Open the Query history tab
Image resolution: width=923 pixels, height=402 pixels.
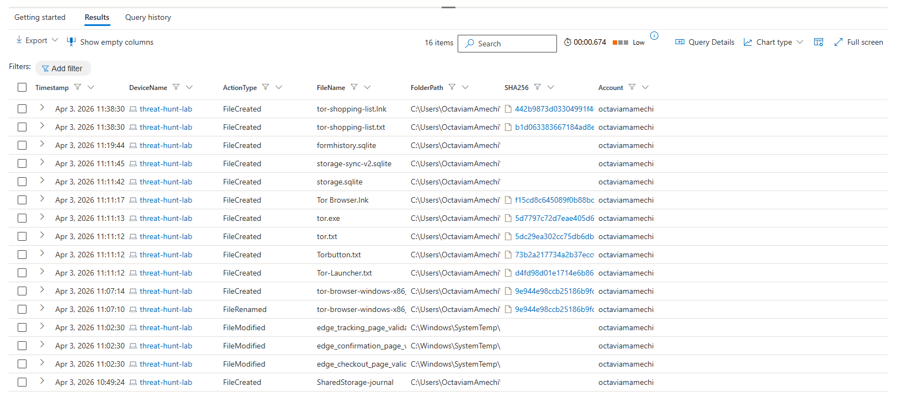[x=148, y=17]
